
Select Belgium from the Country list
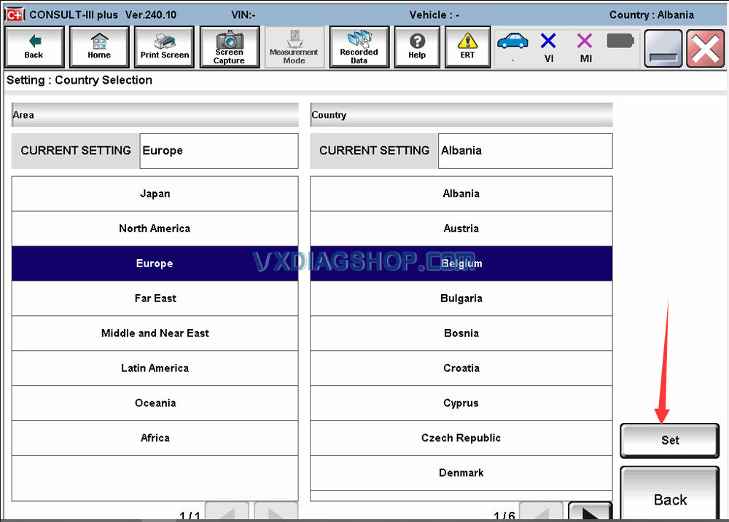tap(461, 264)
